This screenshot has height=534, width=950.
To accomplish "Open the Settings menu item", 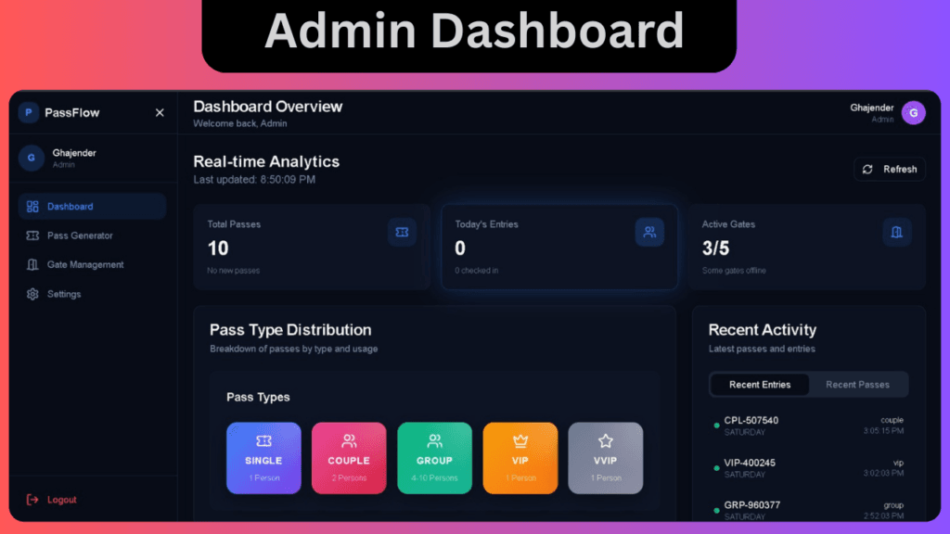I will click(92, 294).
